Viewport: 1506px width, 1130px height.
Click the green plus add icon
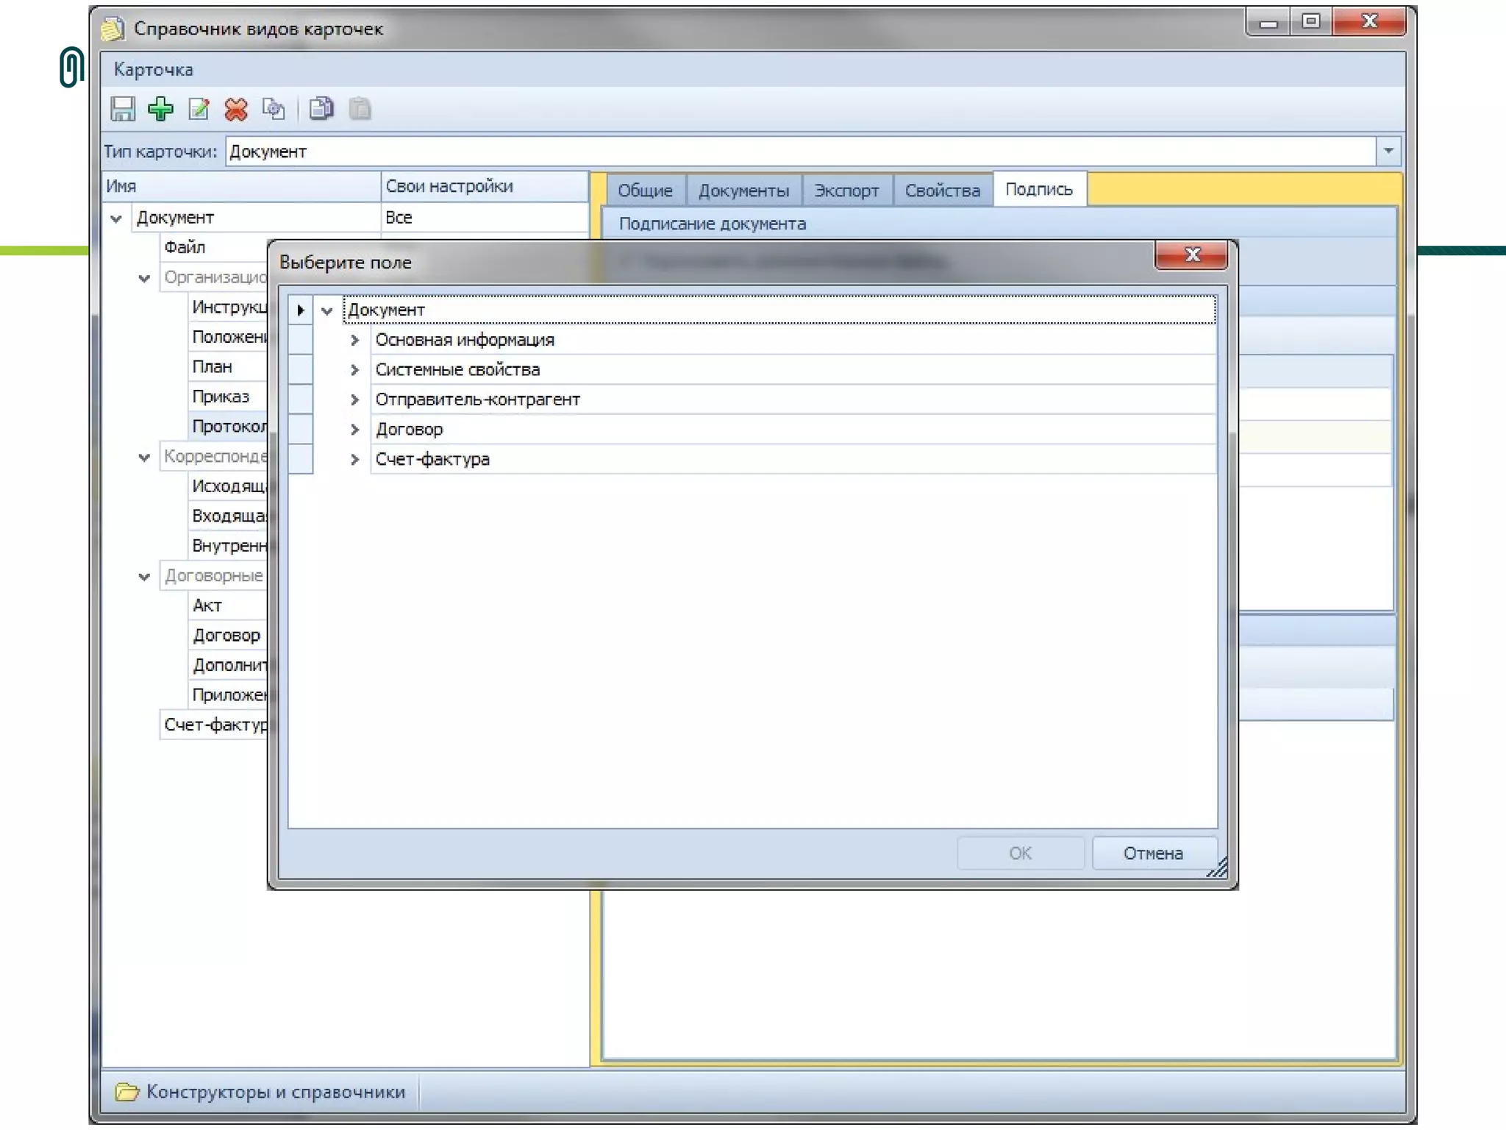[160, 109]
